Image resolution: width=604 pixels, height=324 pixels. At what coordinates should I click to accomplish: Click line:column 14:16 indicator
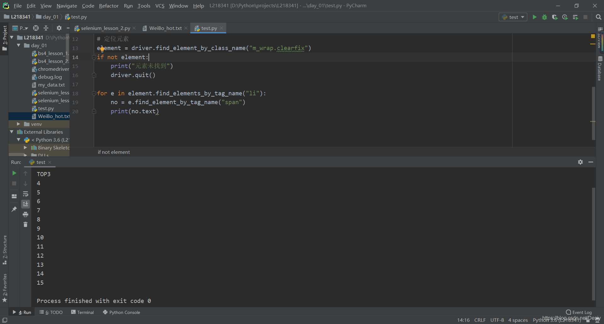pyautogui.click(x=463, y=320)
